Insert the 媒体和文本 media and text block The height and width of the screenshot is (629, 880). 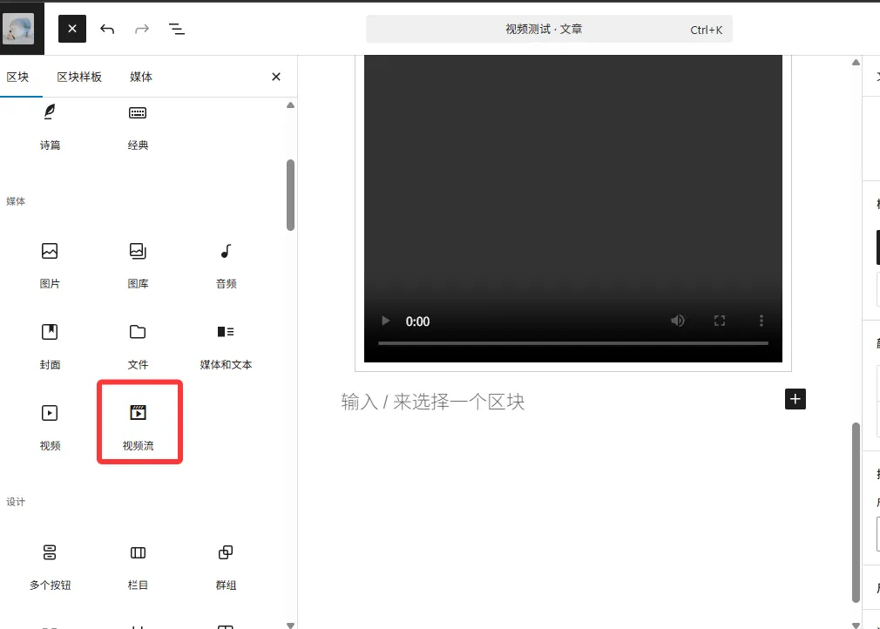click(x=226, y=342)
